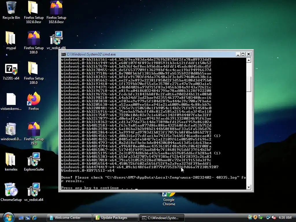The image size is (296, 222).
Task: Select the Firefox Setup 100.0 installer icon
Action: pyautogui.click(x=34, y=42)
